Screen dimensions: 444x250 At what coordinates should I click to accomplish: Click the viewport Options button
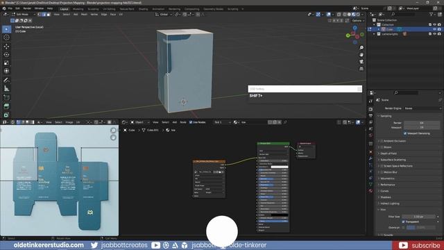pyautogui.click(x=357, y=21)
